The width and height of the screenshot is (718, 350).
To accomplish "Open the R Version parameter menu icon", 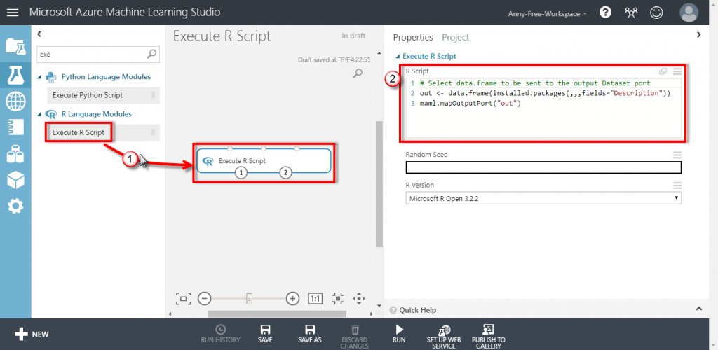I will [677, 185].
